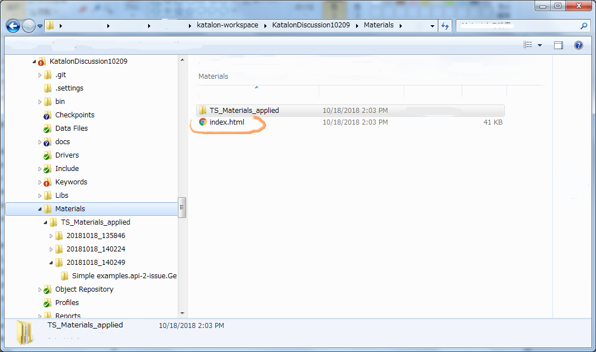This screenshot has height=352, width=596.
Task: Select the Libs folder in tree
Action: pyautogui.click(x=62, y=195)
